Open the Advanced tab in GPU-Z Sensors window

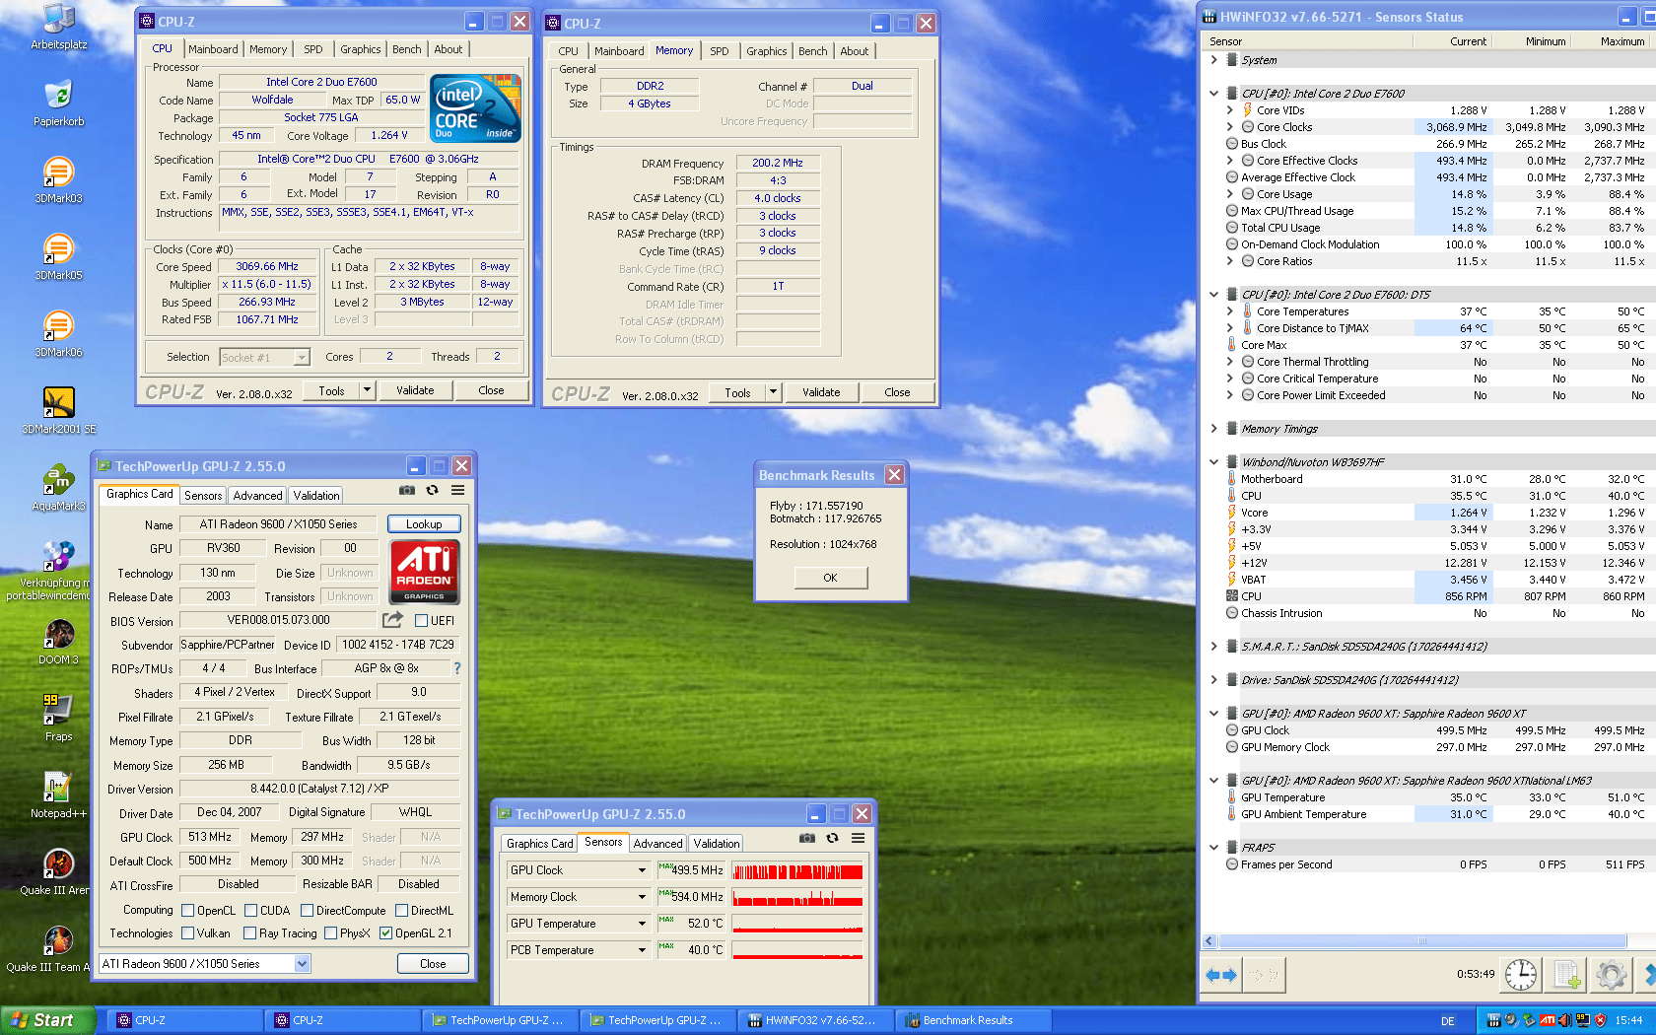(x=657, y=844)
